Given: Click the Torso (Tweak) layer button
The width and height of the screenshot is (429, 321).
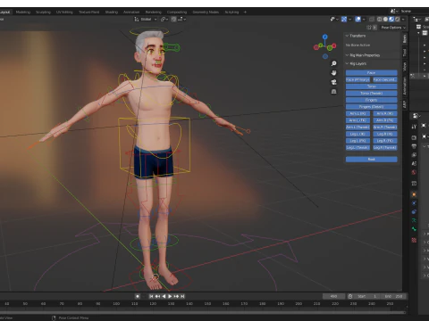Looking at the screenshot, I should coord(372,94).
